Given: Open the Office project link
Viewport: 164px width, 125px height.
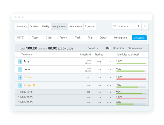Looking at the screenshot, I should [27, 77].
